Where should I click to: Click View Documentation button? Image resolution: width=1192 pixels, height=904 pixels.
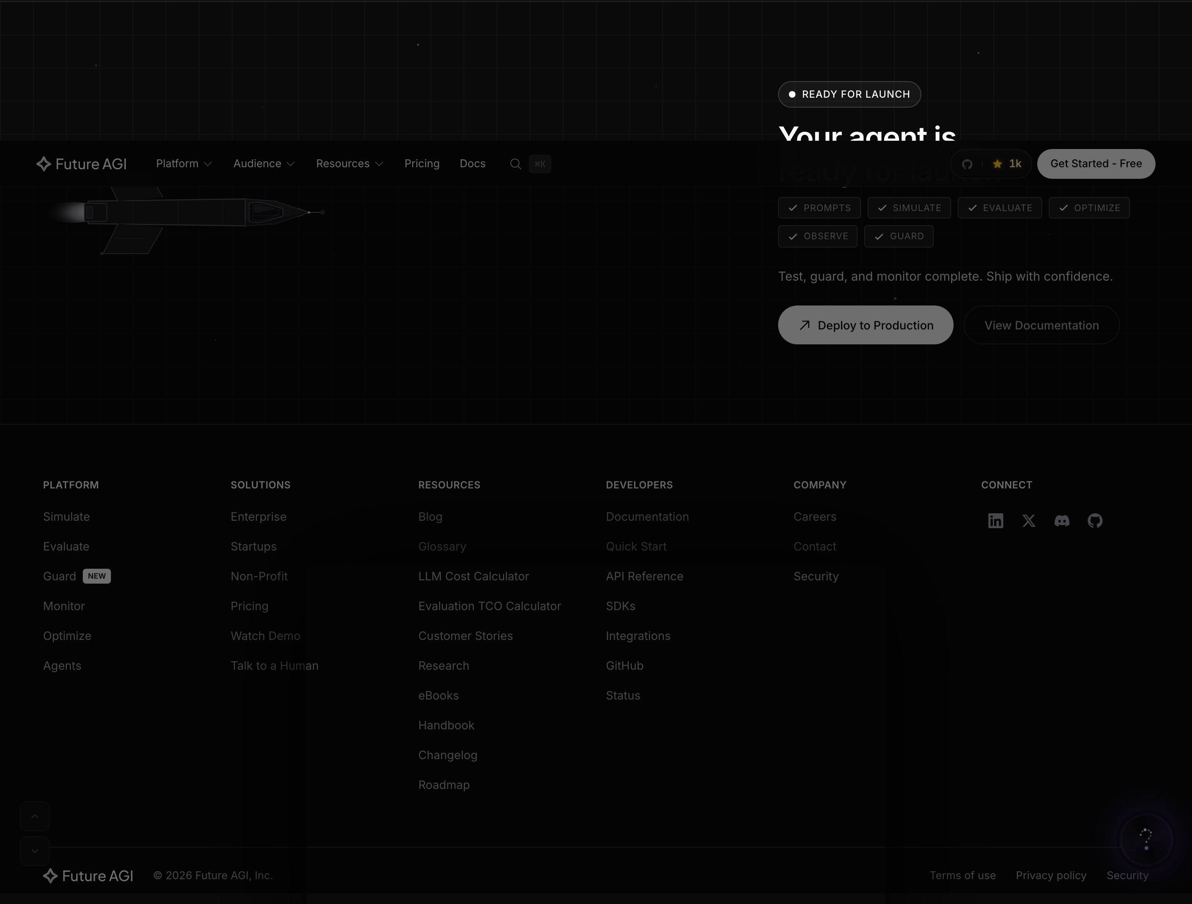1042,325
